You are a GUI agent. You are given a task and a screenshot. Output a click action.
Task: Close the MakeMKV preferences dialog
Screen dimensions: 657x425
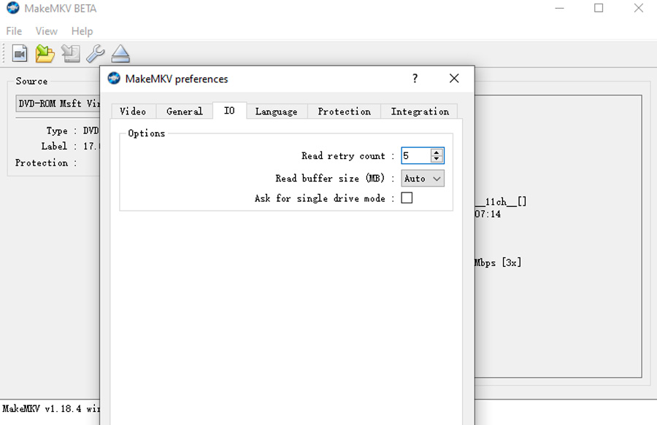point(454,78)
